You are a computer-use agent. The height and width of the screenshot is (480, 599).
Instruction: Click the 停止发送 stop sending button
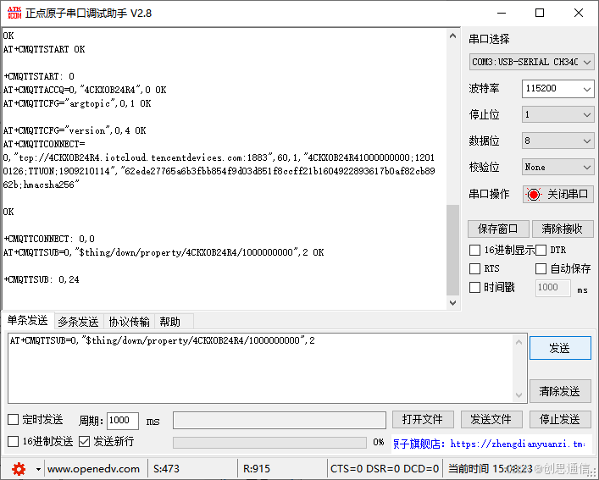tap(560, 420)
